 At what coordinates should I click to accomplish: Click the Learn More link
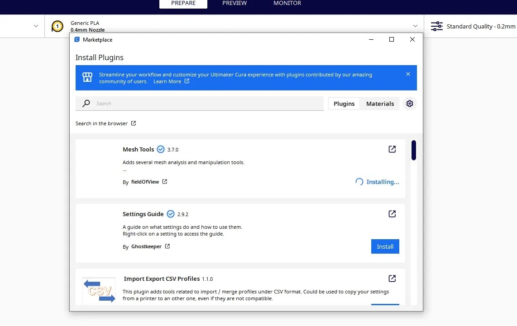[x=167, y=81]
